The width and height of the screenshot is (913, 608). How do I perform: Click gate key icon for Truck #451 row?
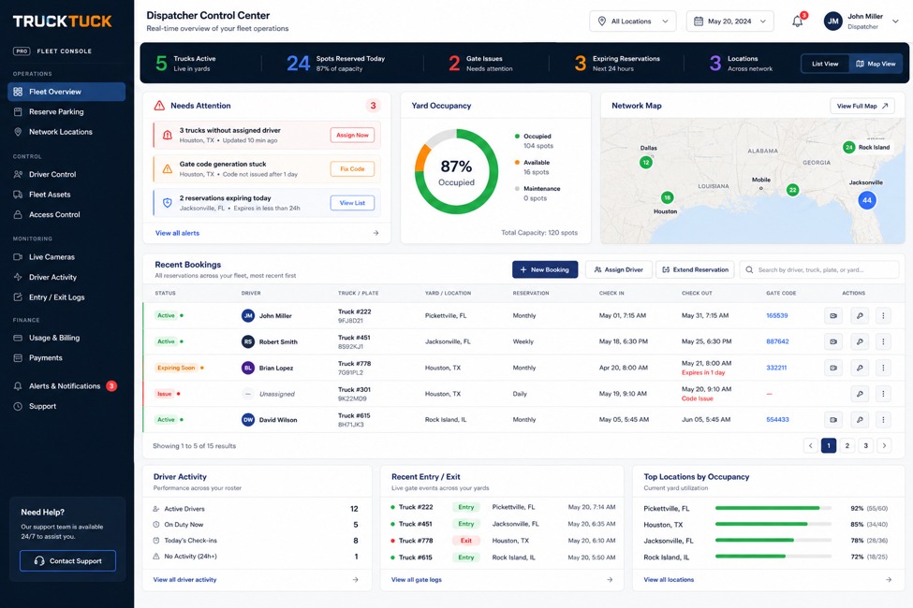tap(860, 341)
